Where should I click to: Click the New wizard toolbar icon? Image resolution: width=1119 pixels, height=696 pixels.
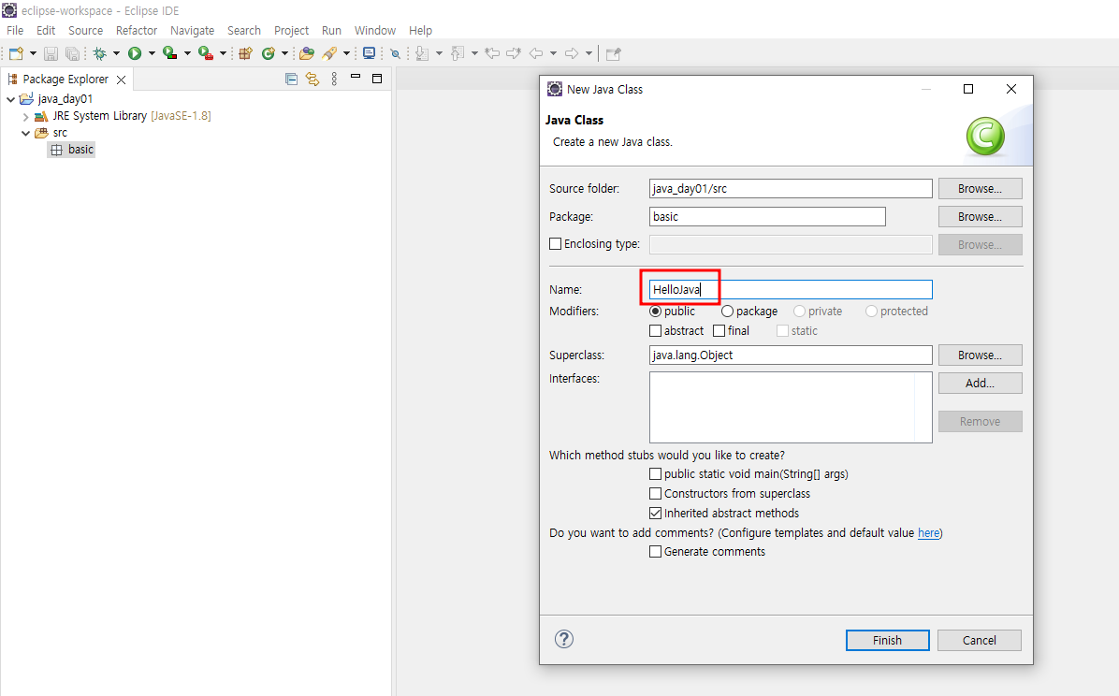tap(17, 53)
